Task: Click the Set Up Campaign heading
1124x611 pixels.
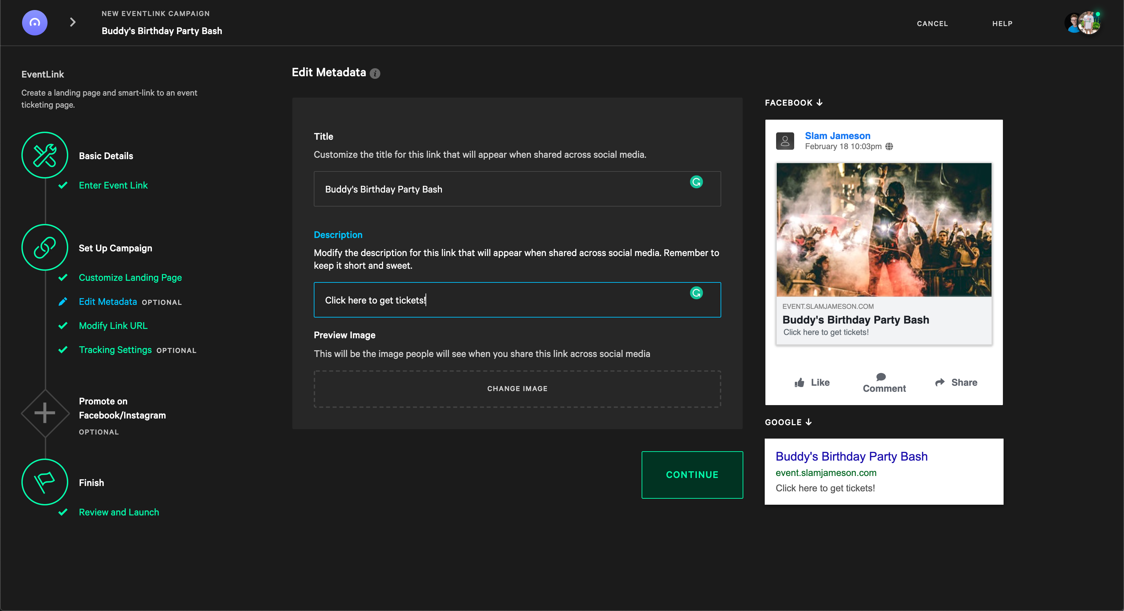Action: [x=115, y=248]
